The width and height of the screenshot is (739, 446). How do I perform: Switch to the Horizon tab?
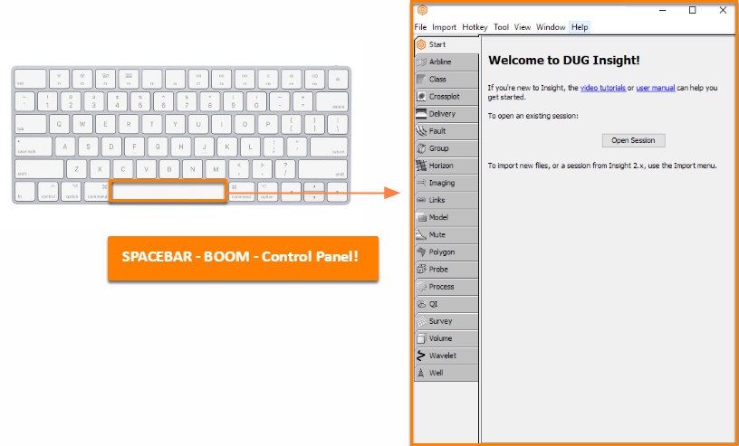(x=446, y=166)
